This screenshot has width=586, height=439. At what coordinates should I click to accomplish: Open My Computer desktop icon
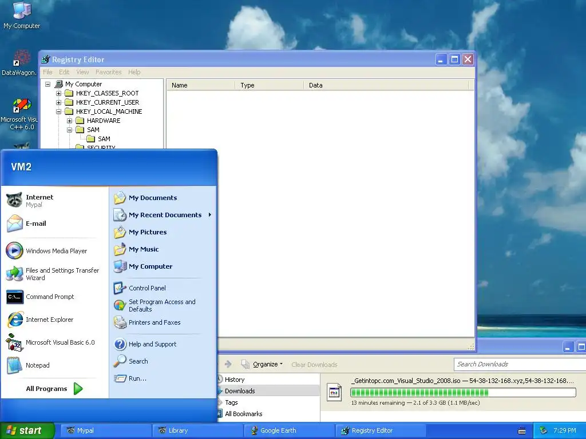point(22,15)
